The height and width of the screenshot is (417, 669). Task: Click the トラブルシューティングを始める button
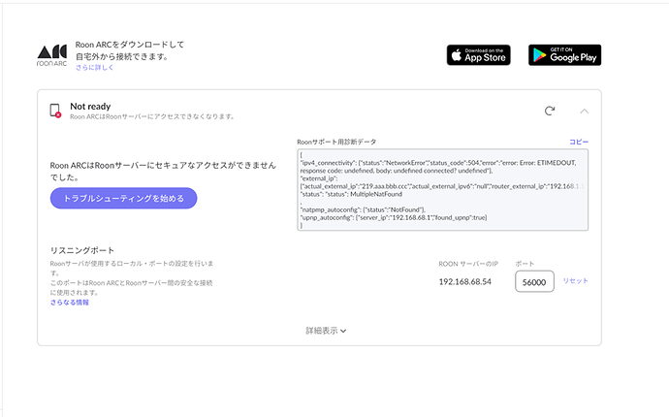[x=124, y=198]
